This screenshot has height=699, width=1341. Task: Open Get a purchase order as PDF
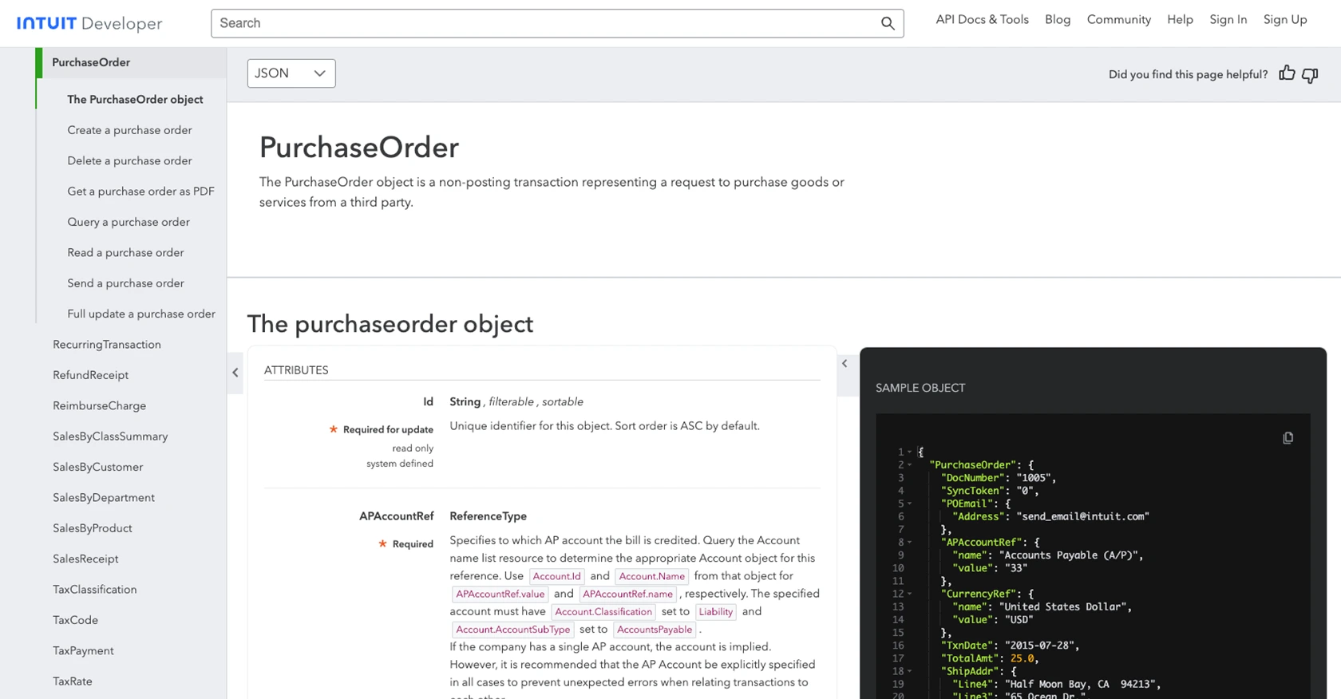point(140,192)
